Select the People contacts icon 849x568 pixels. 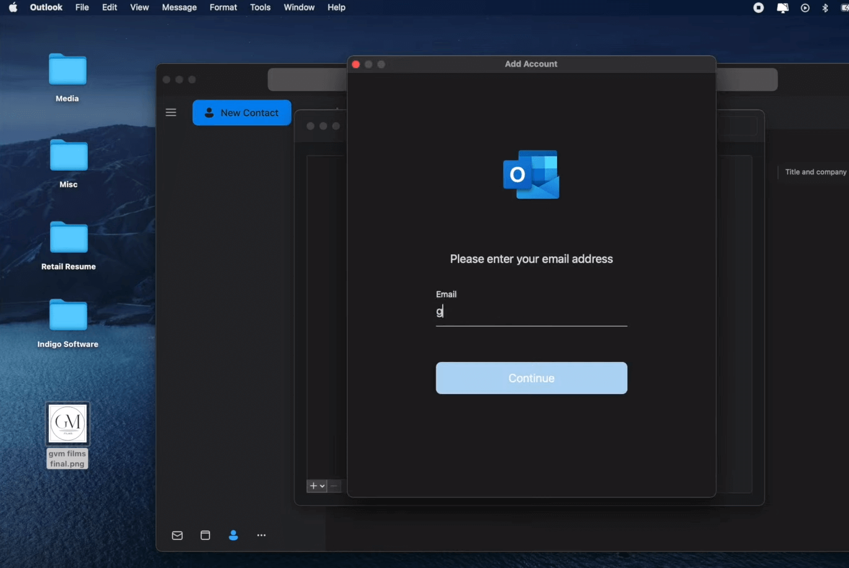click(233, 535)
